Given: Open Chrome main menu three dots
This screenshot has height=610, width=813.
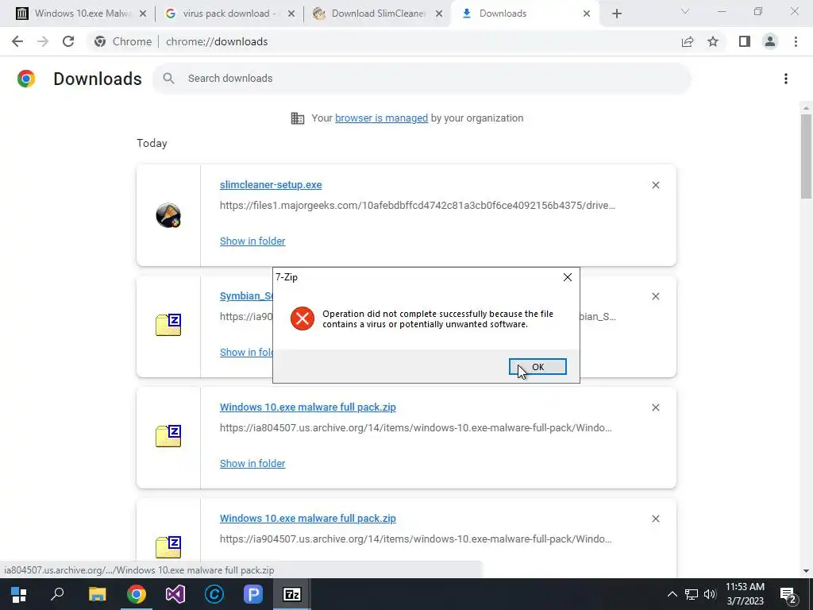Looking at the screenshot, I should coord(796,41).
